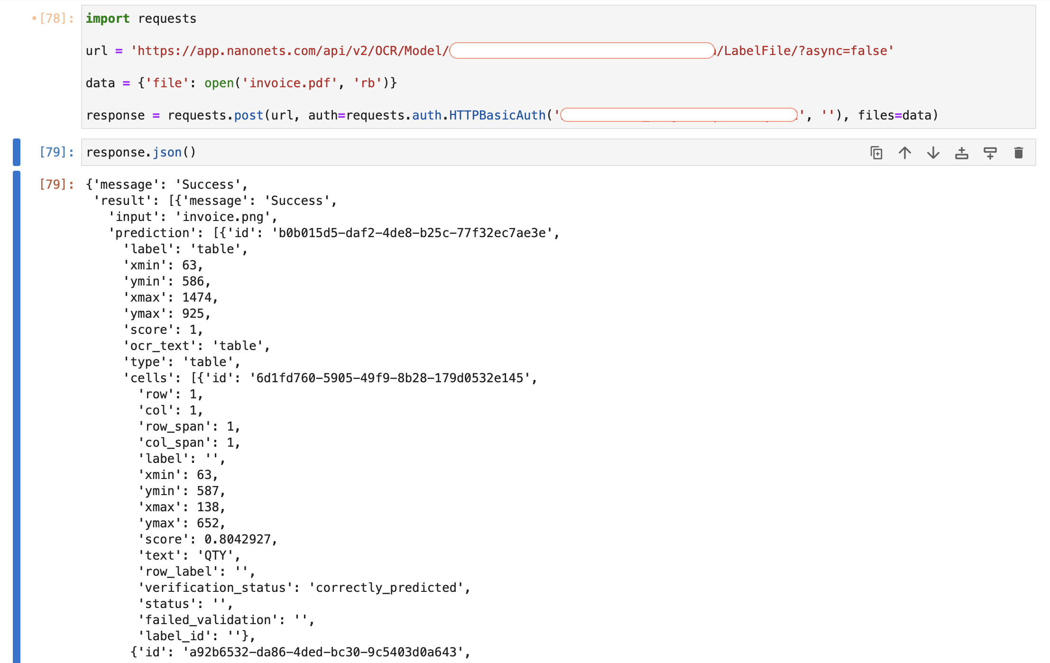The width and height of the screenshot is (1050, 663).
Task: Move the selected cell up
Action: [904, 153]
